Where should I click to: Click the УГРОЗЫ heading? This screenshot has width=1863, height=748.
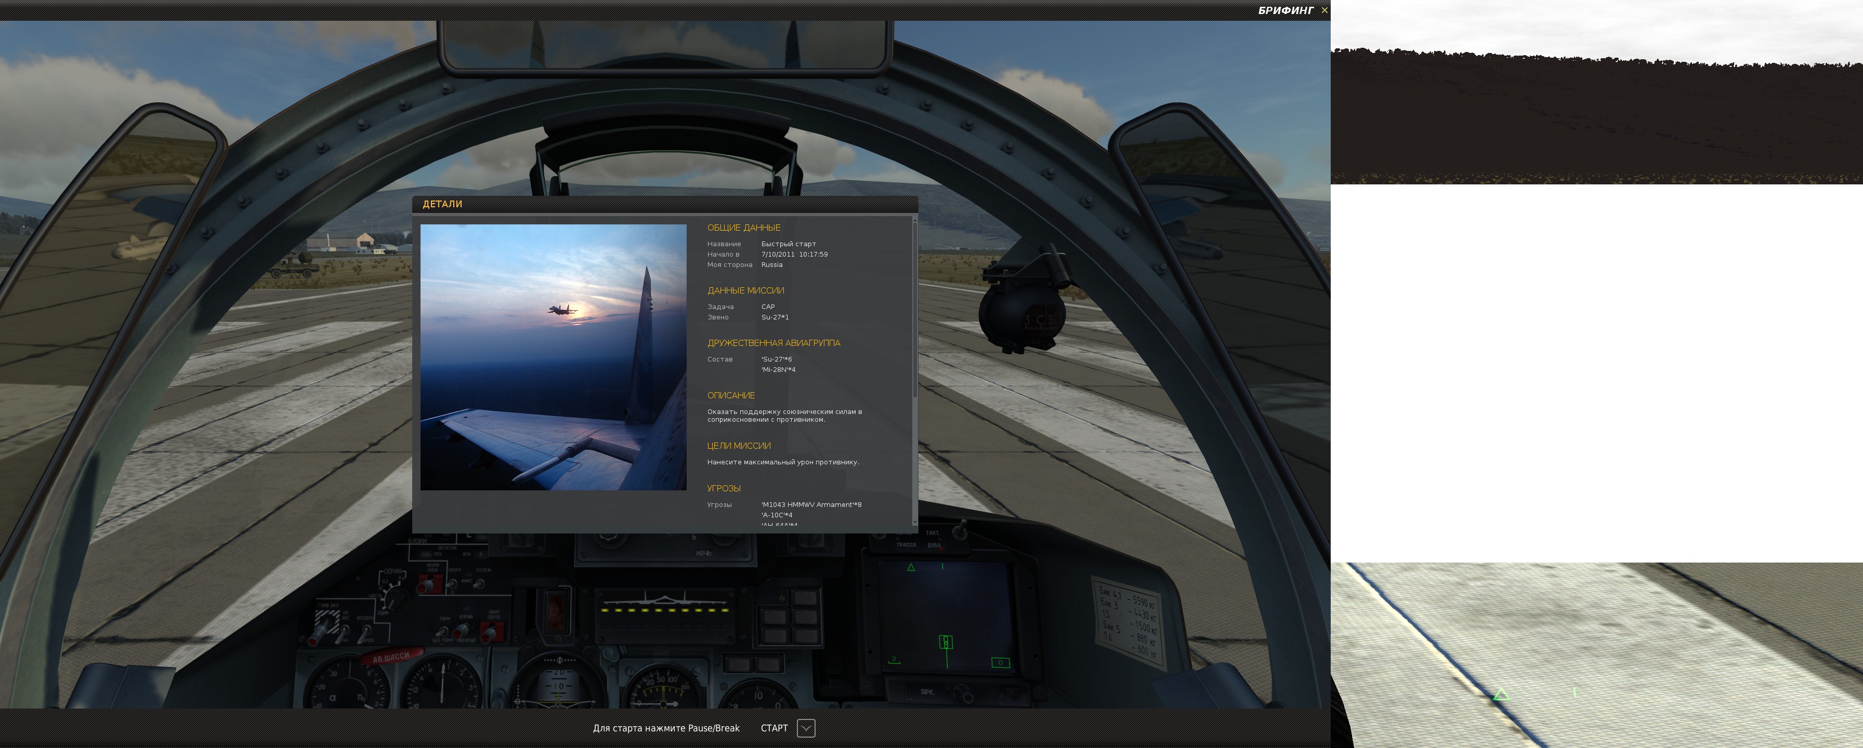pos(724,489)
